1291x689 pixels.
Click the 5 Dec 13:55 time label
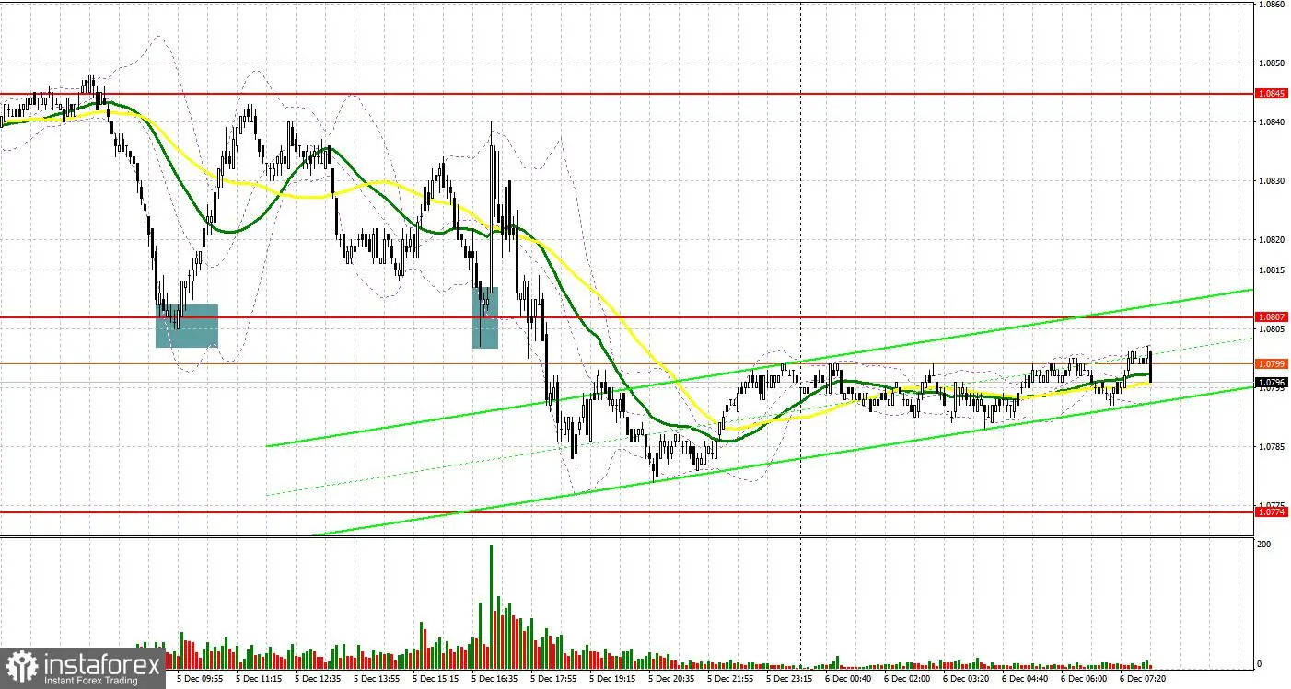point(378,680)
